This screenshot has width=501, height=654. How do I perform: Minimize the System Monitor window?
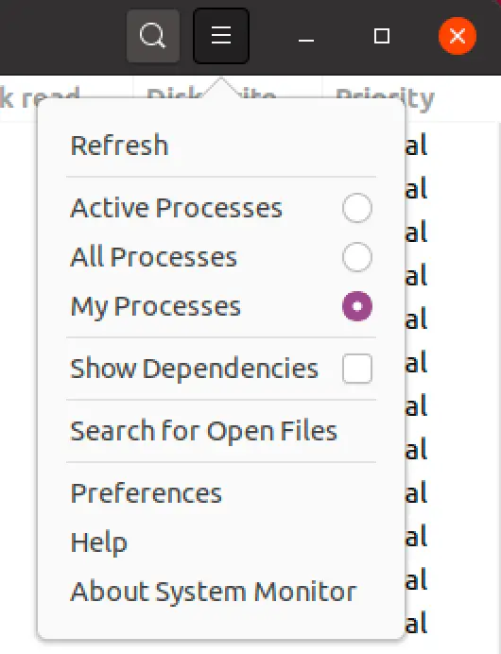click(x=306, y=36)
